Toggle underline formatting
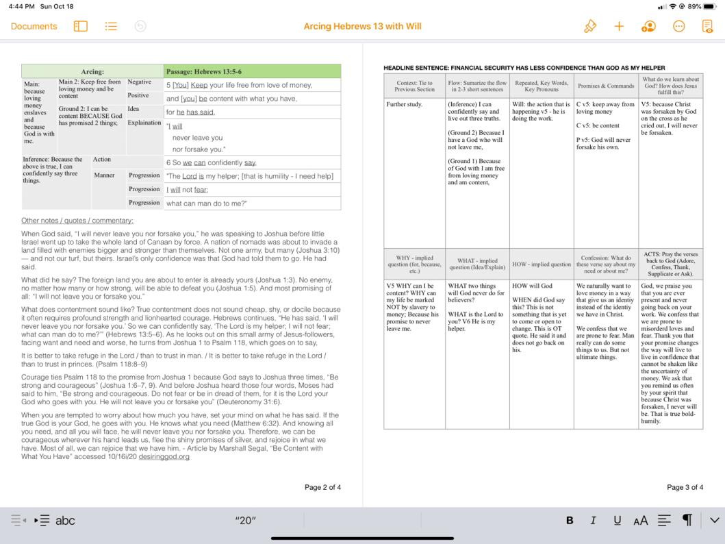The width and height of the screenshot is (725, 544). coord(617,520)
